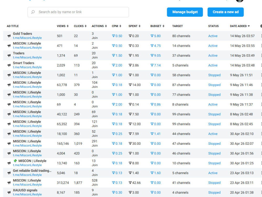Image resolution: width=262 pixels, height=197 pixels.
Task: Click megaphone icon of ad added 23 Apr 26 03:11
Action: (x=9, y=183)
